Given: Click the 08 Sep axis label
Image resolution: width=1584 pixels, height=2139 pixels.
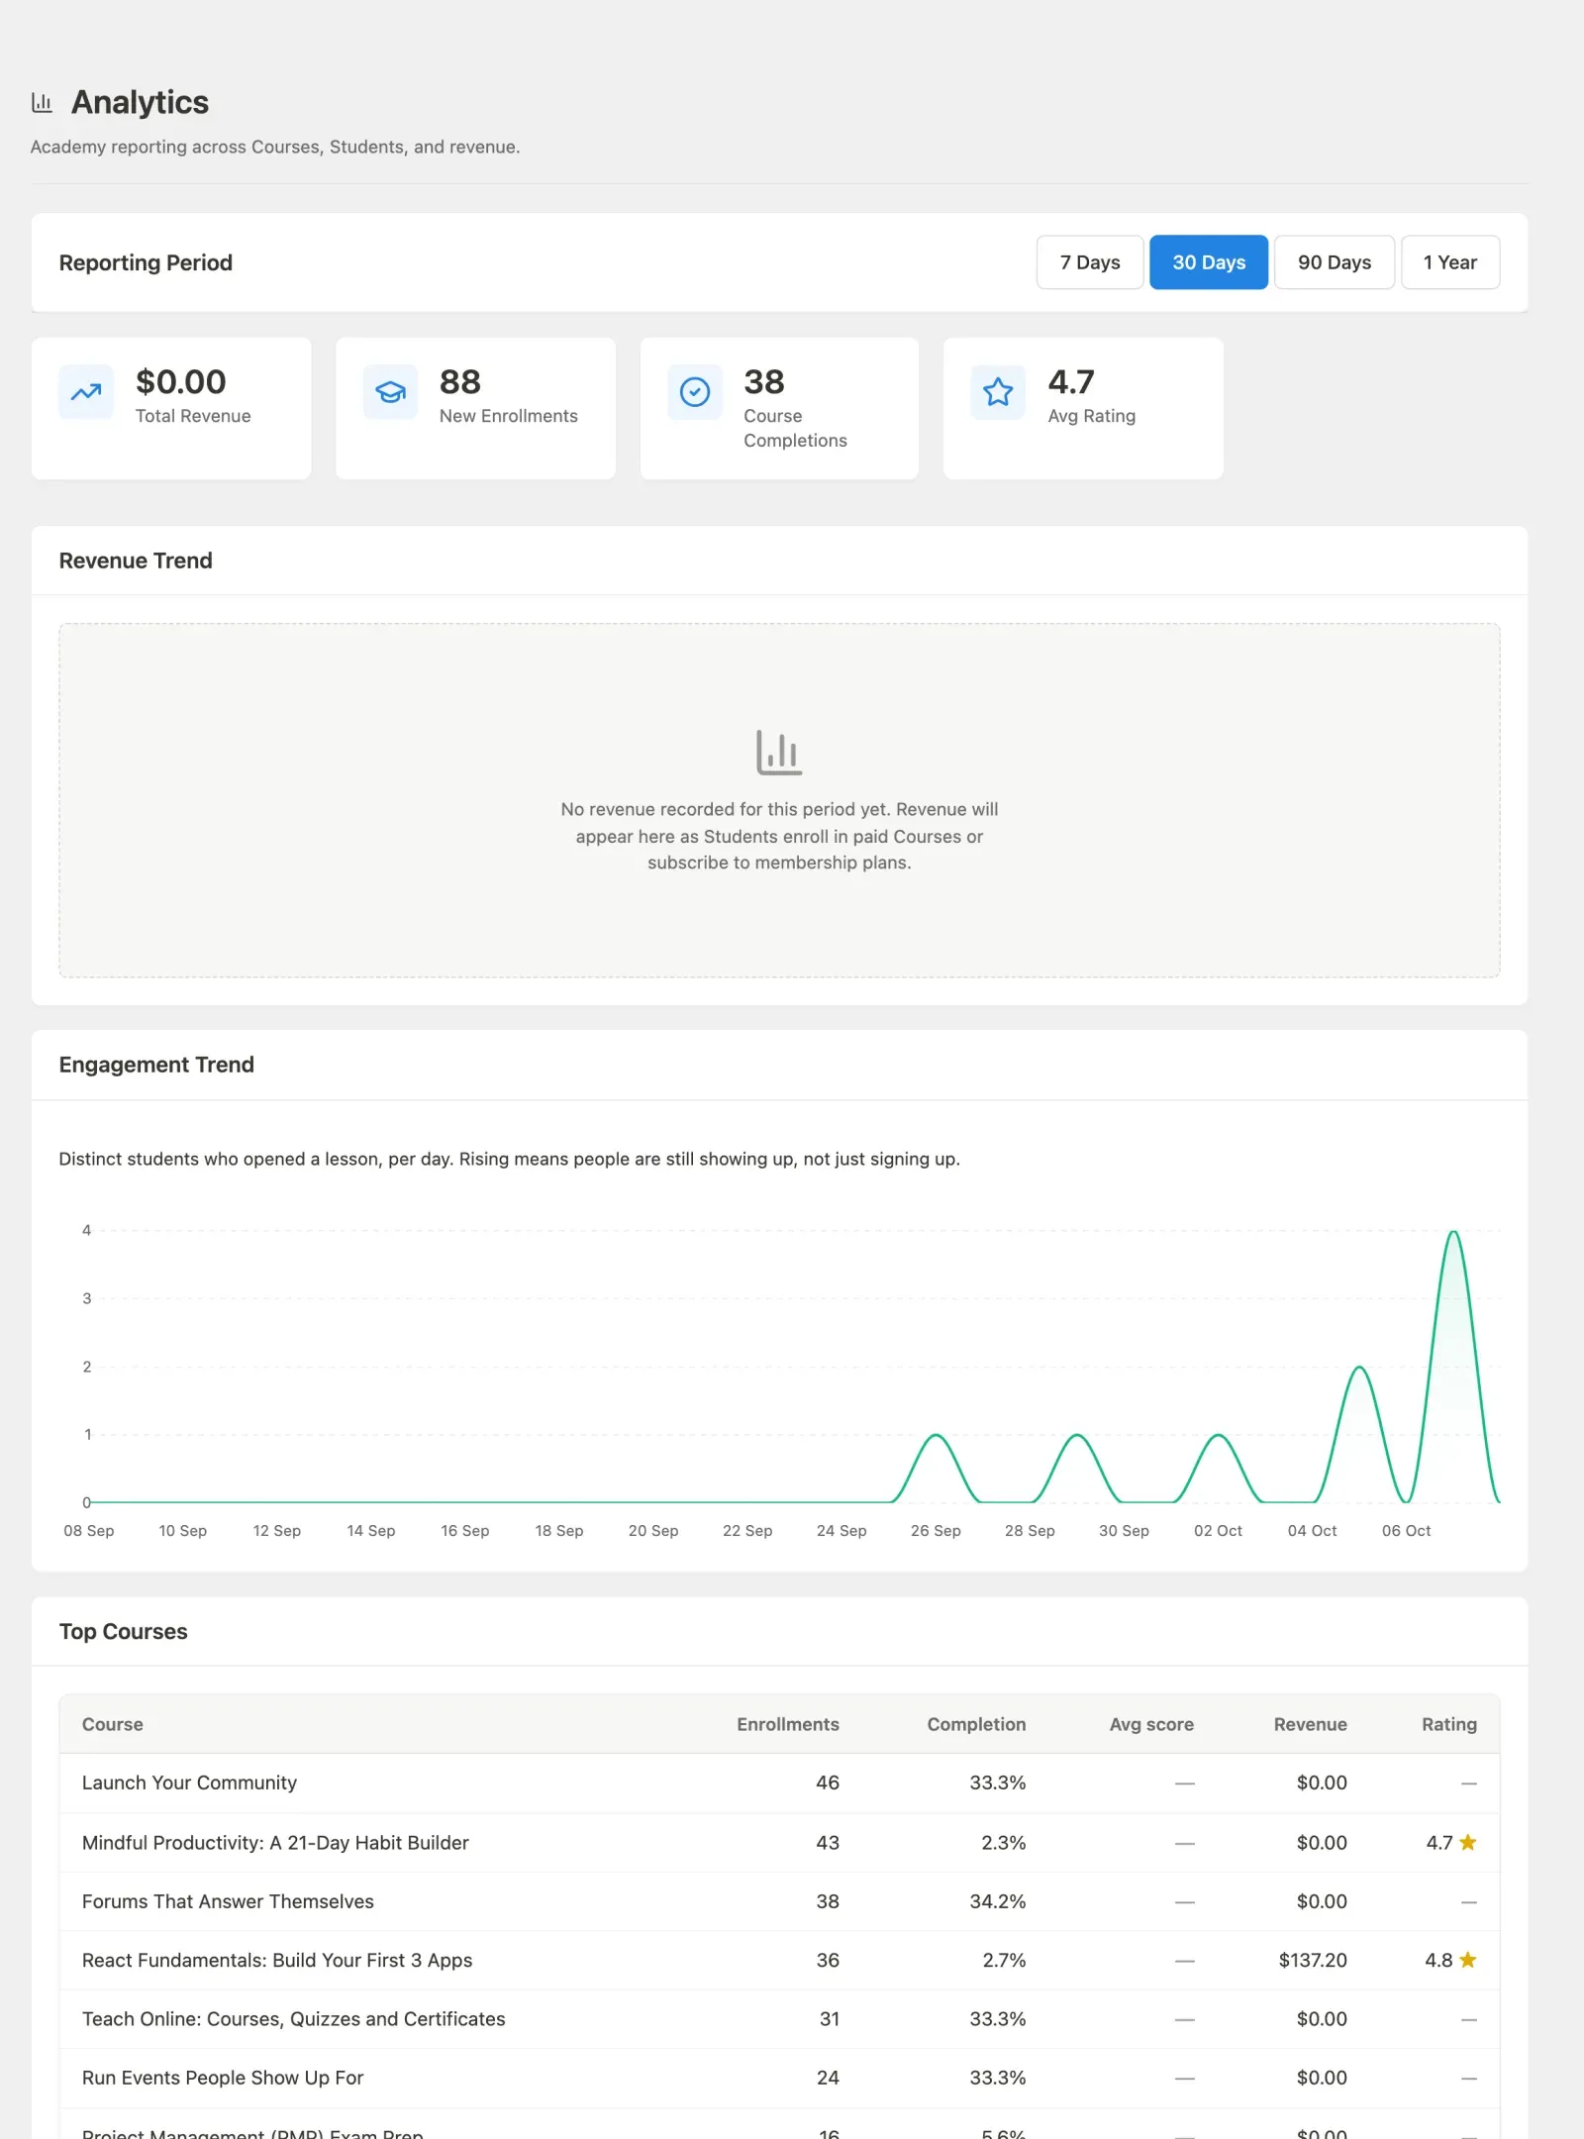Looking at the screenshot, I should (89, 1530).
